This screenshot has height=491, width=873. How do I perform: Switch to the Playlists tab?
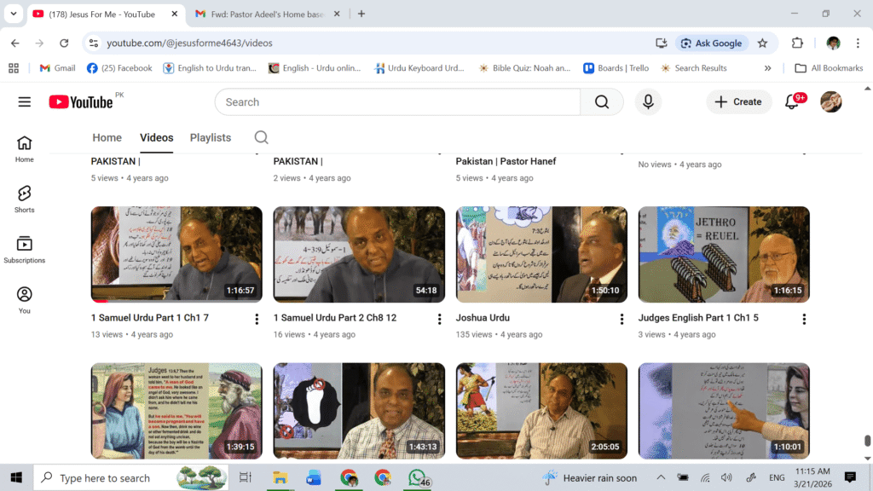click(210, 137)
